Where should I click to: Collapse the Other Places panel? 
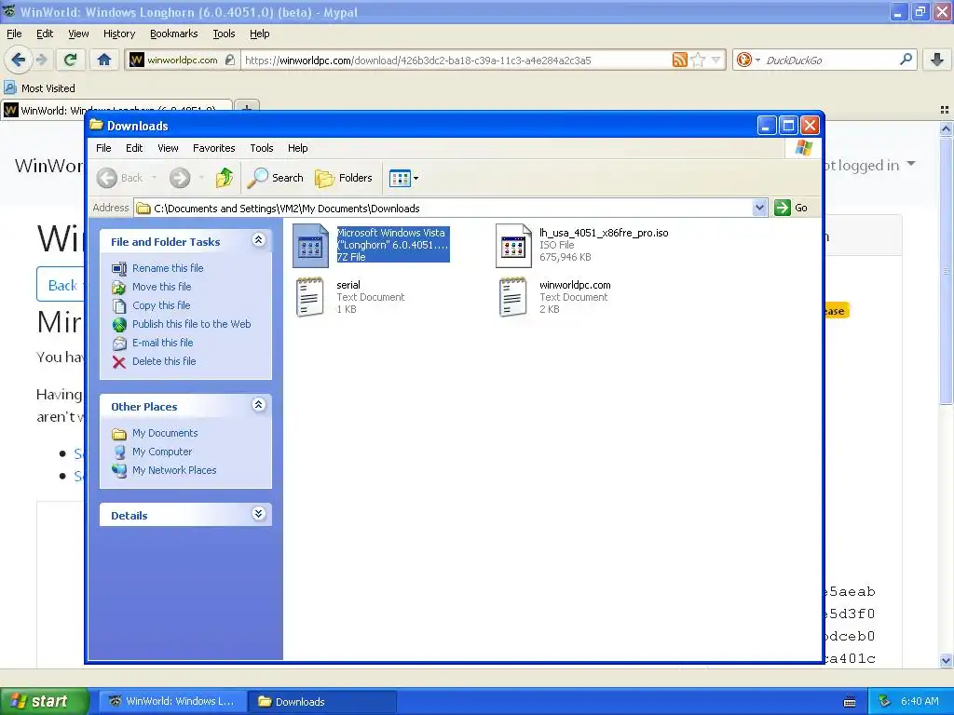pos(259,405)
